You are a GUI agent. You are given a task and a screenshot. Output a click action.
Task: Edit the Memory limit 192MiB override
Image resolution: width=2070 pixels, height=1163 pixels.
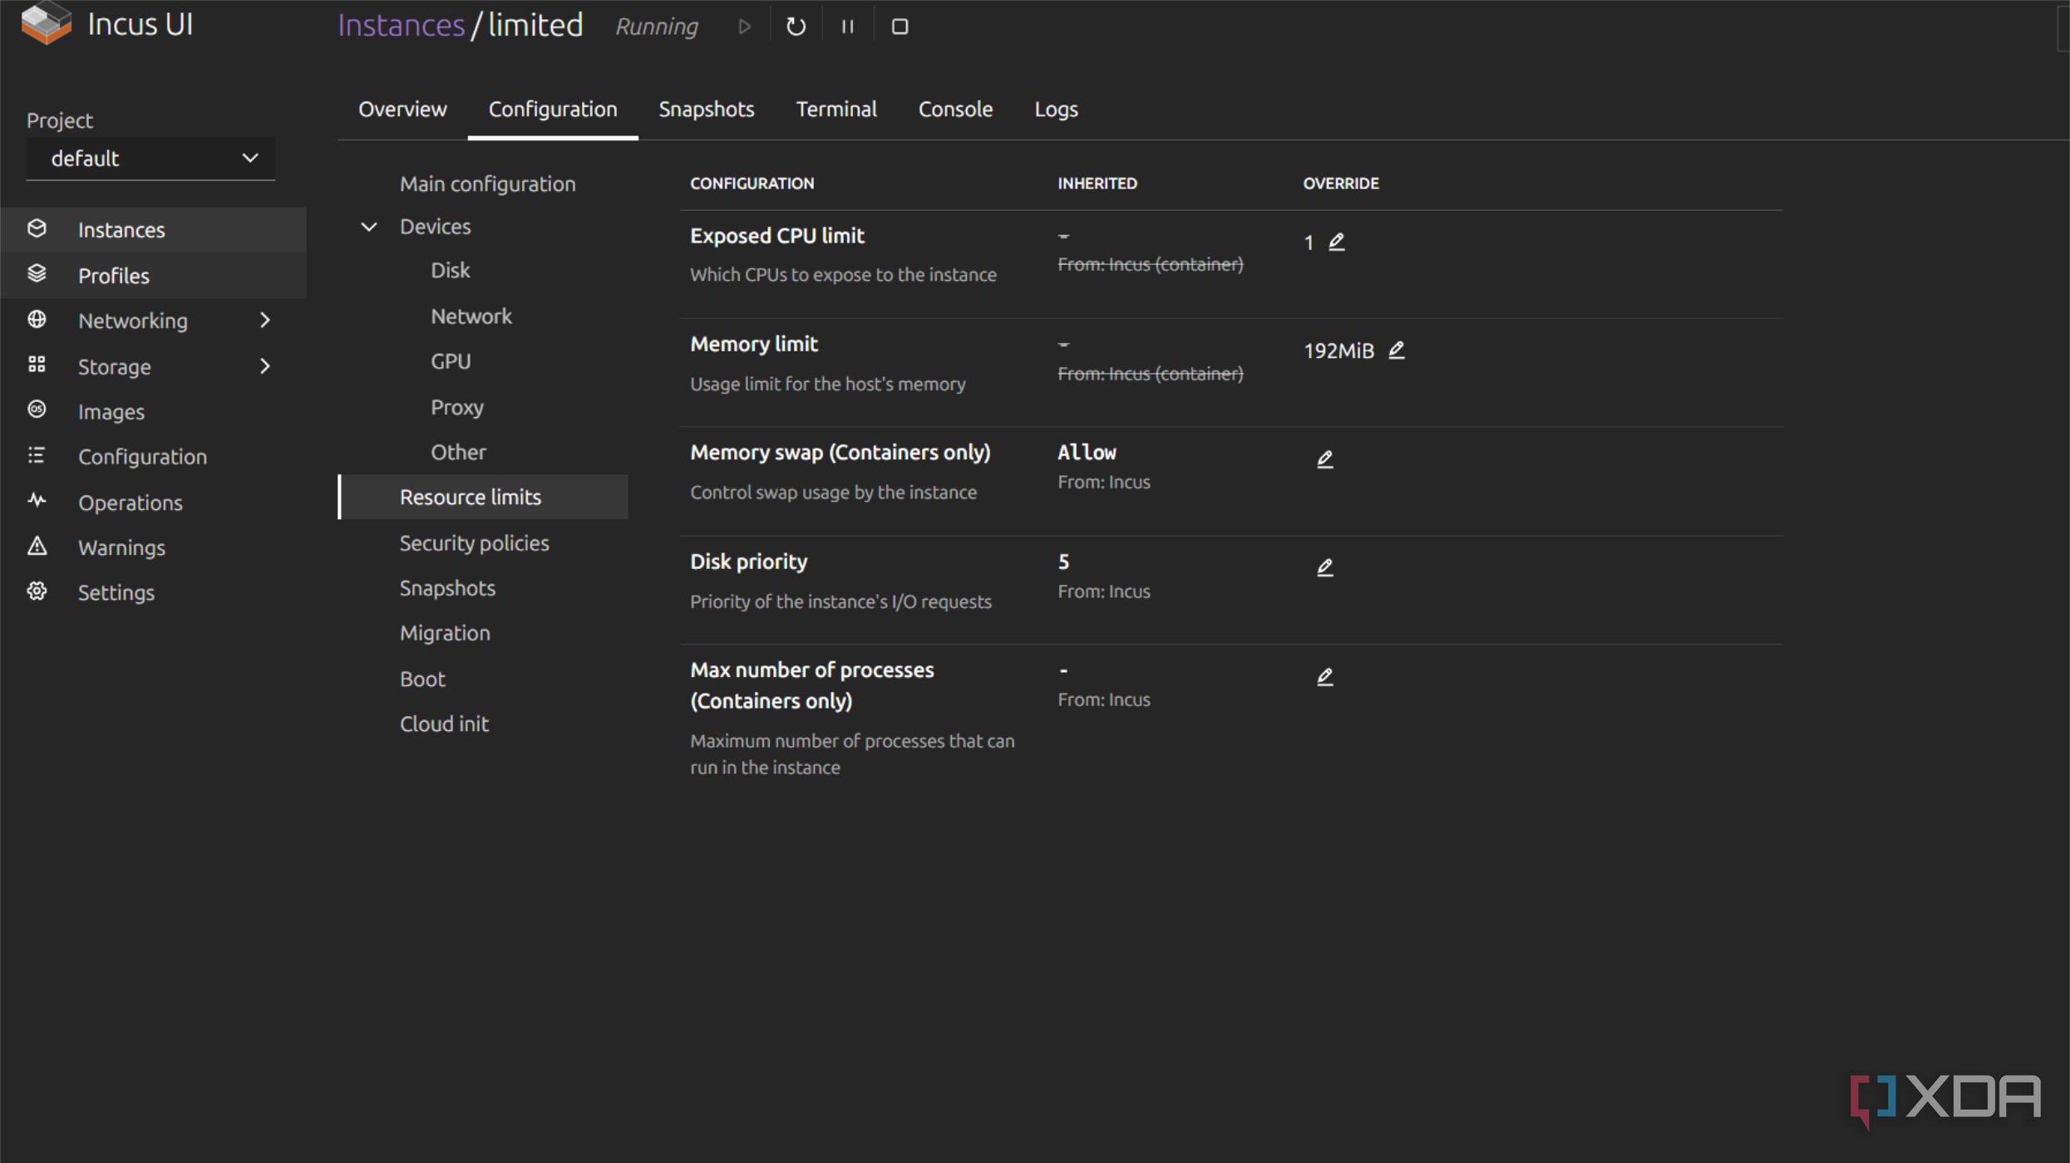(x=1397, y=351)
